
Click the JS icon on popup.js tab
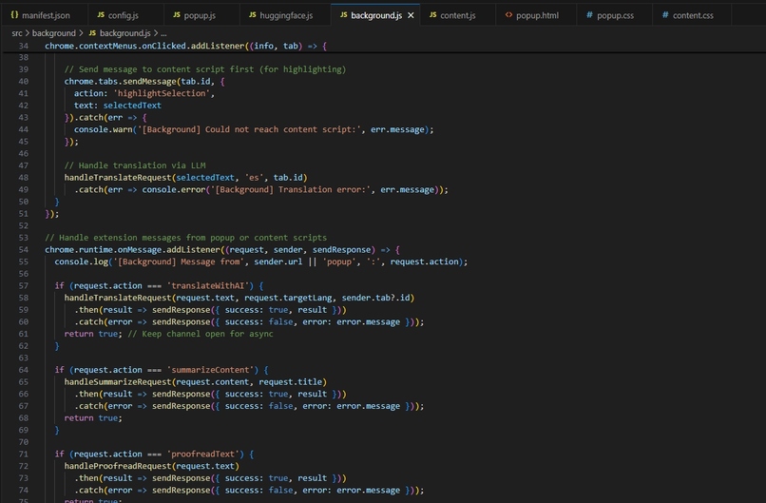pos(177,14)
